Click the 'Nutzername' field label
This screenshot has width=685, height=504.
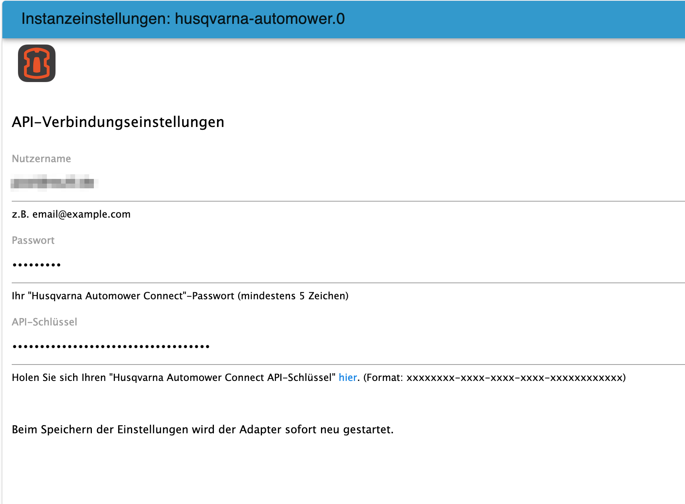tap(41, 159)
